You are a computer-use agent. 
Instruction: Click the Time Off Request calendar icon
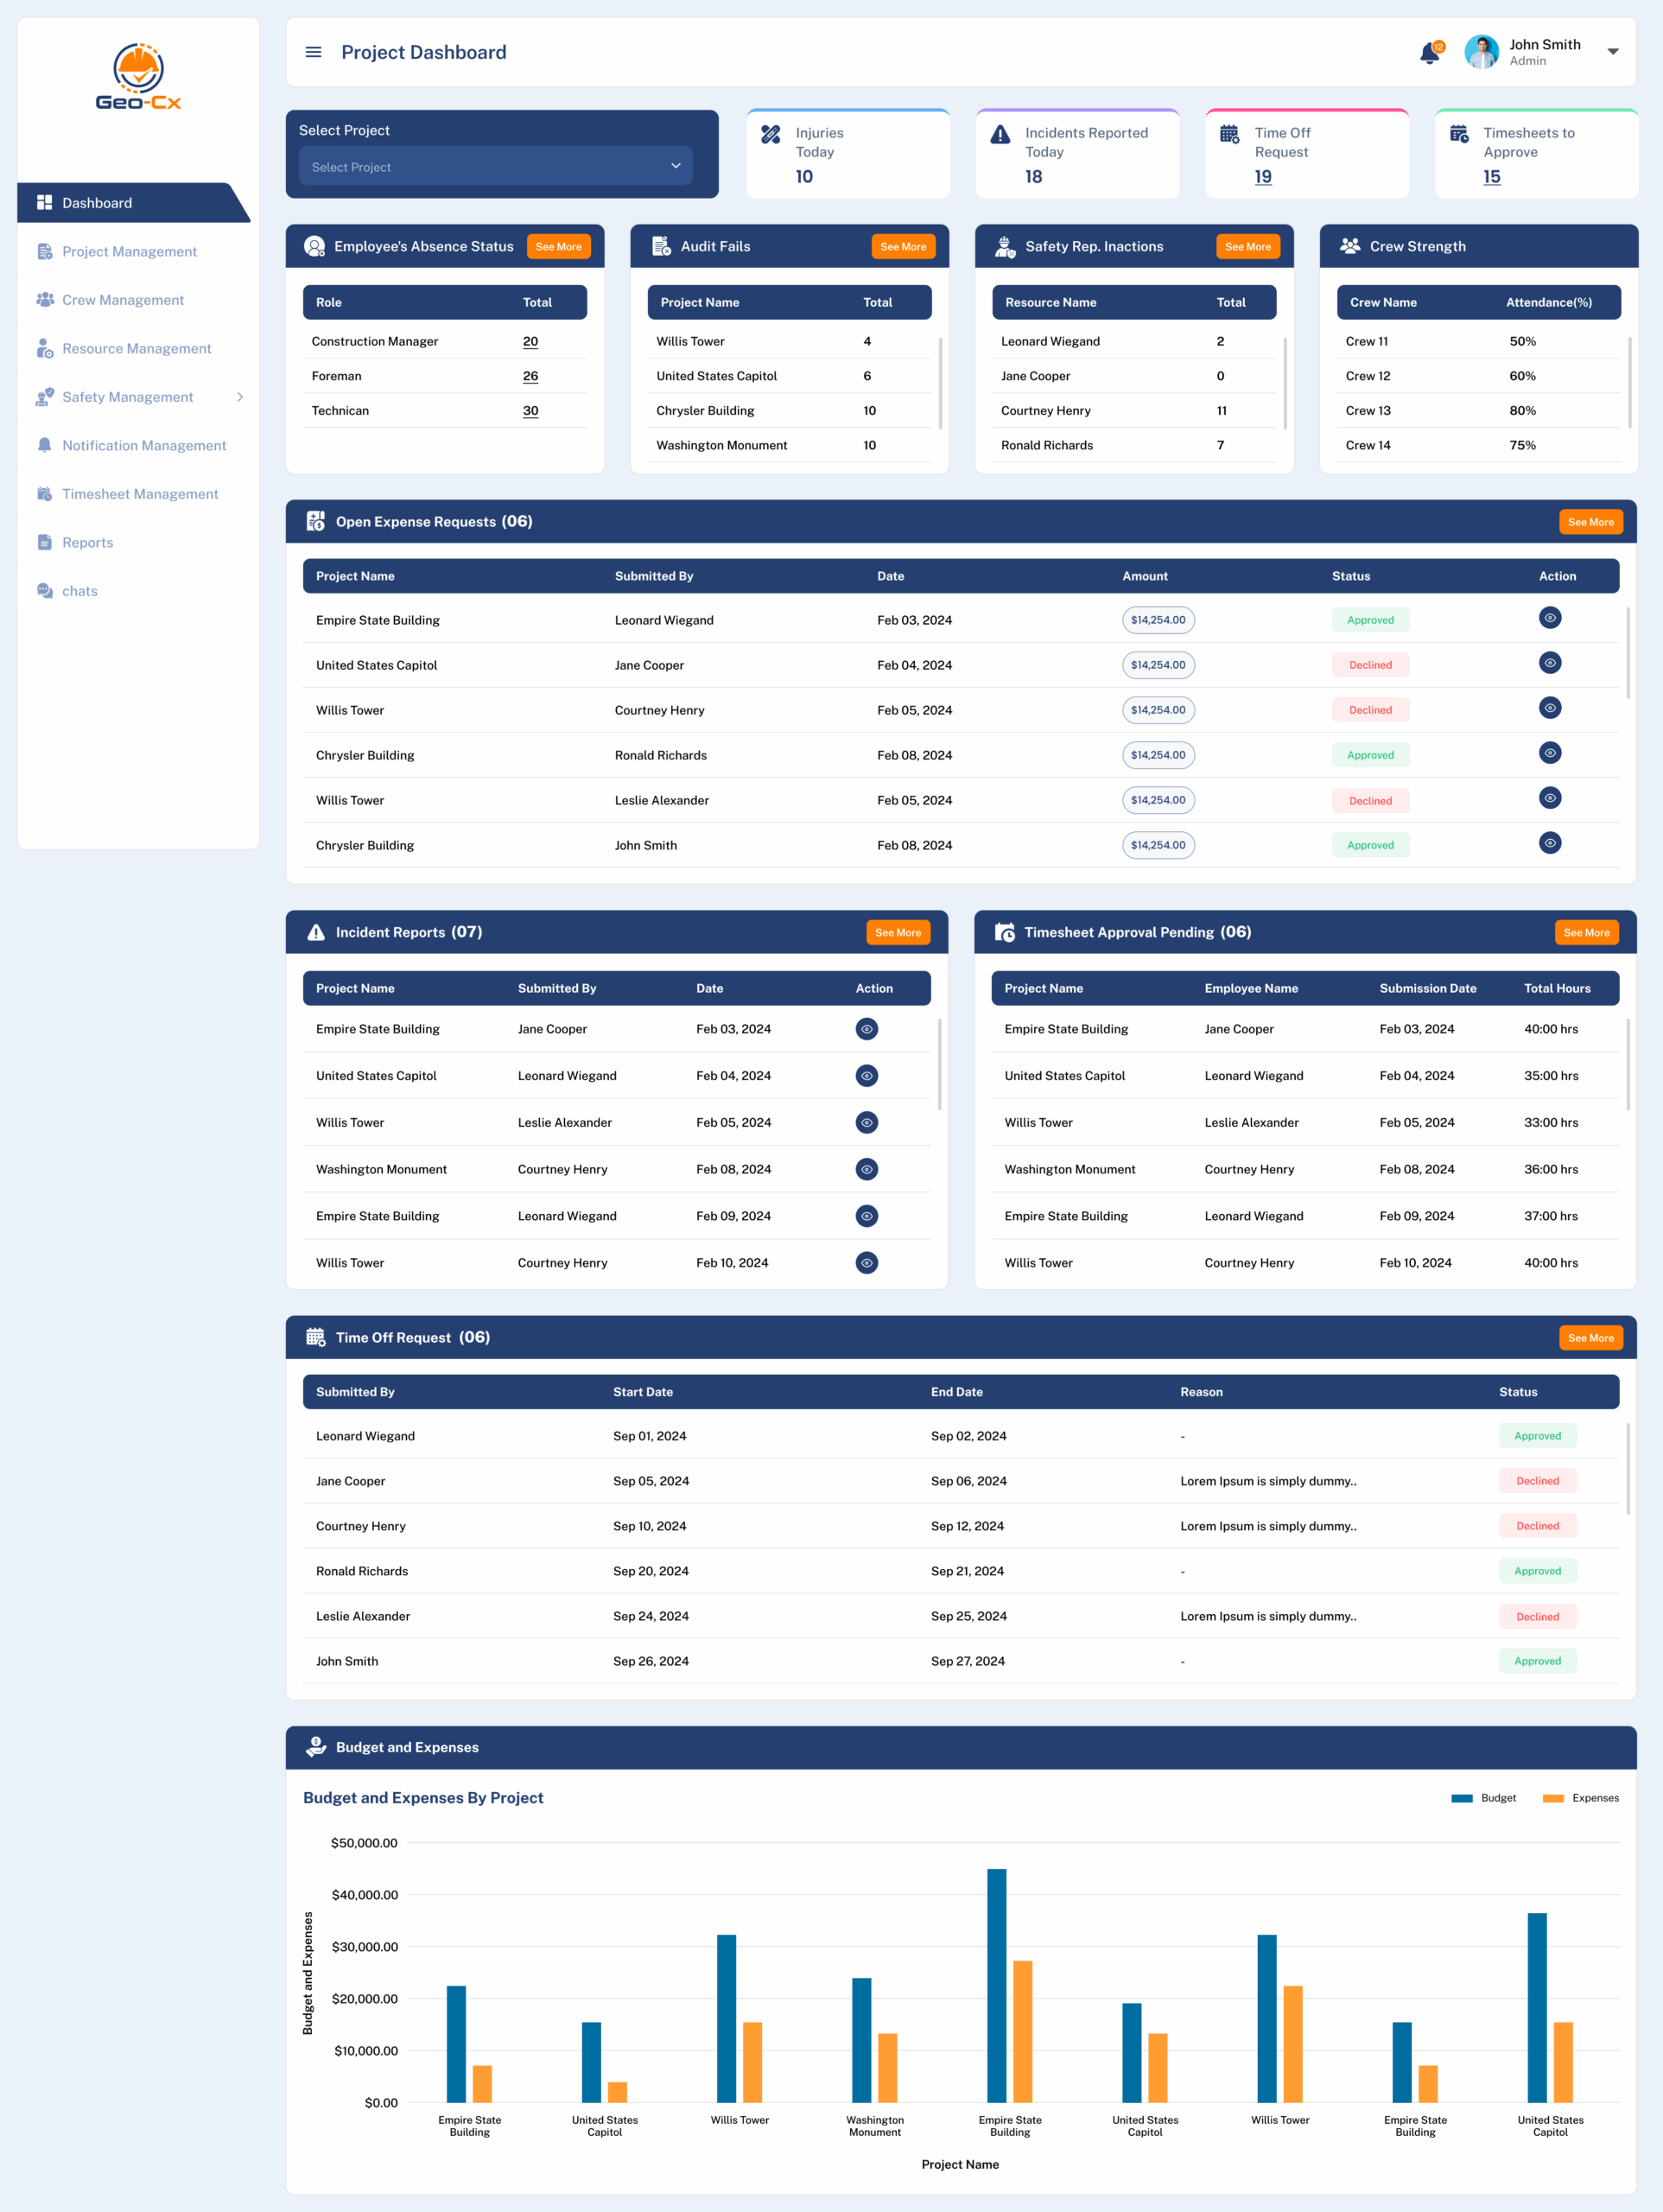pos(1229,134)
